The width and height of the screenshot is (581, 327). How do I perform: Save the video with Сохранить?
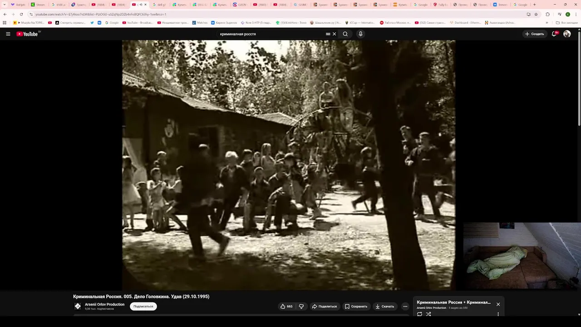(356, 307)
